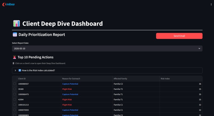Click Capture Potential for client 1000066475

pyautogui.click(x=70, y=94)
